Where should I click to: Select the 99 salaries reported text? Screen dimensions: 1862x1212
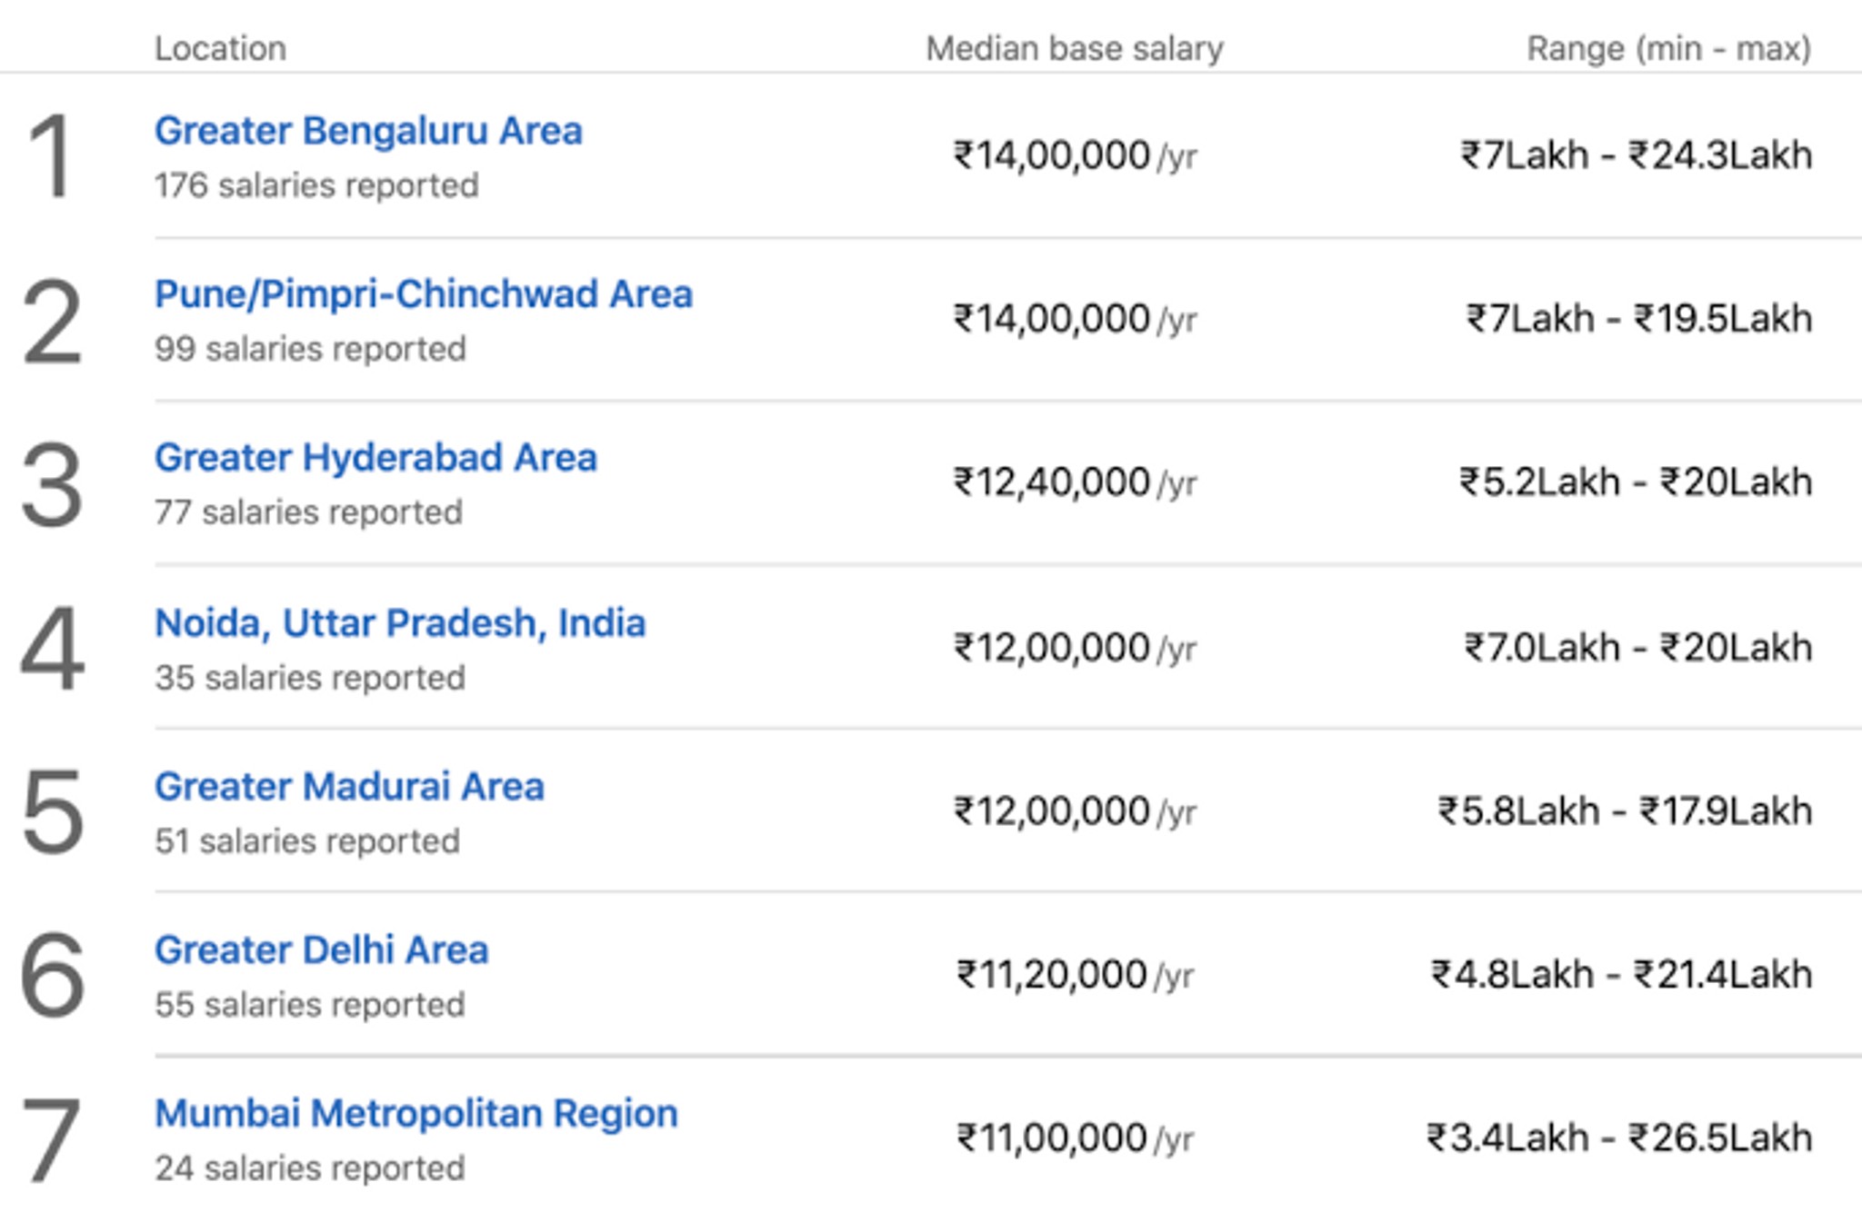[310, 349]
